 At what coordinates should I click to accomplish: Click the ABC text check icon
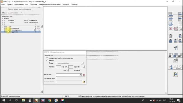[175, 48]
